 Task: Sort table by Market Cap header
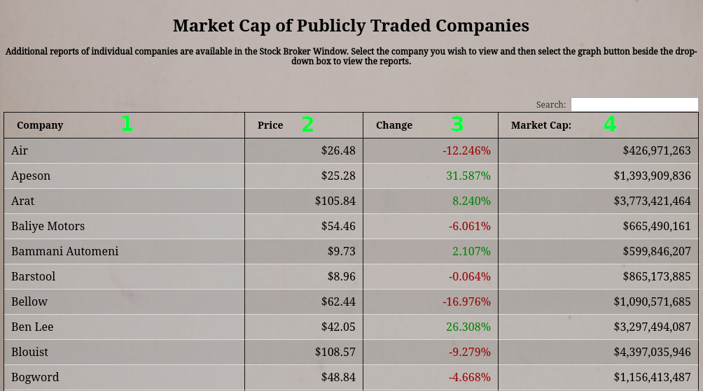pos(541,125)
